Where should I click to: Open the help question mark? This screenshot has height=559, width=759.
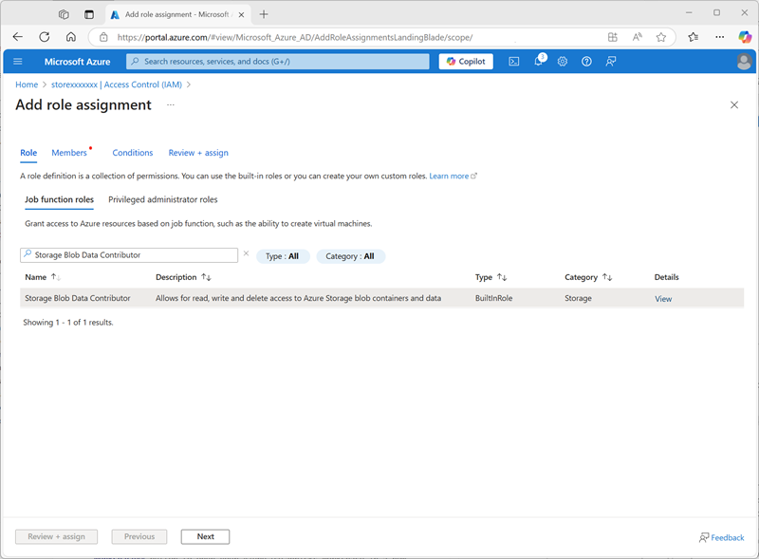(x=586, y=62)
